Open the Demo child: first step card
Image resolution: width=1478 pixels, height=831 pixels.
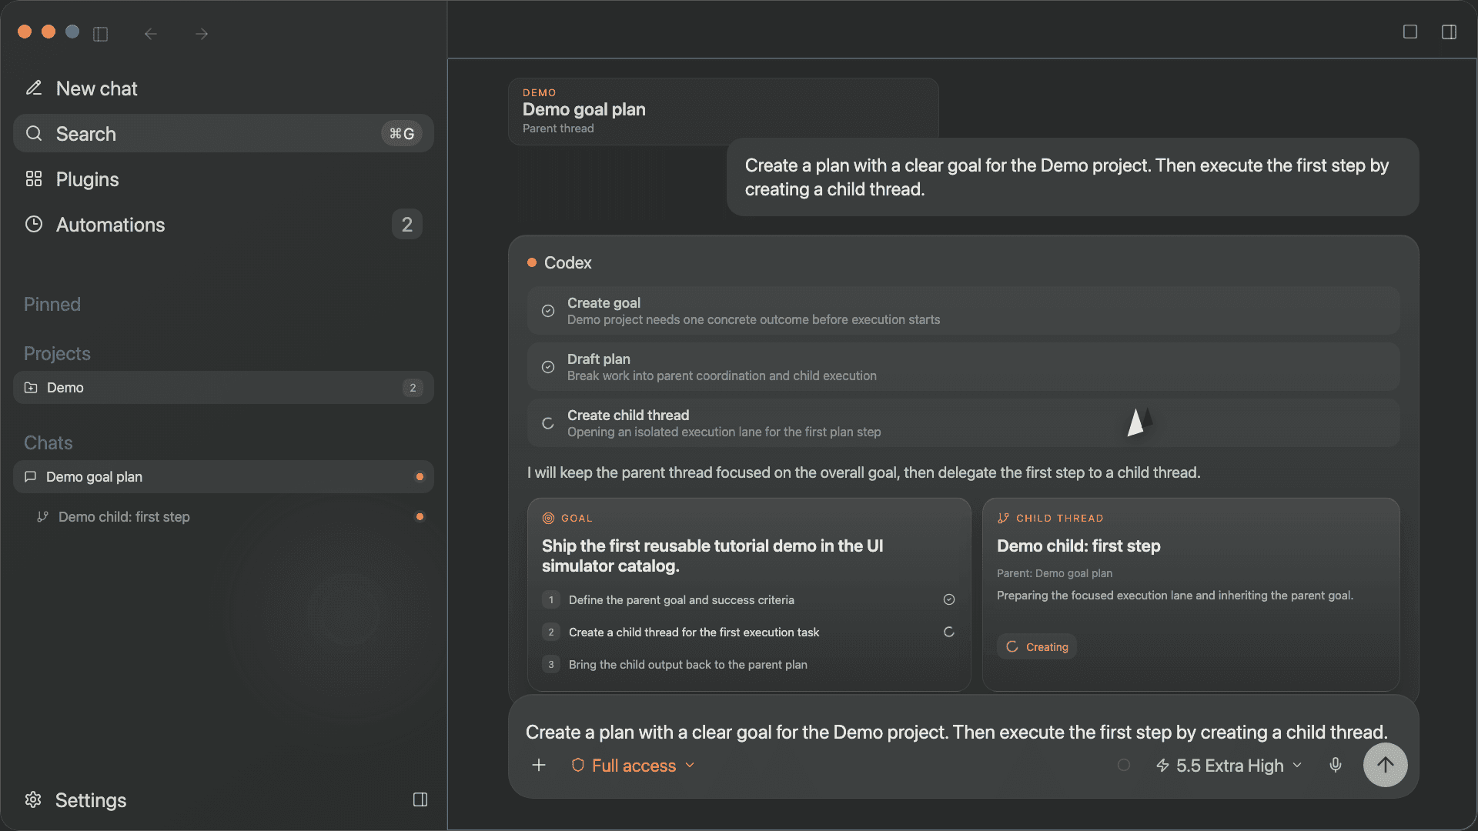[x=1191, y=594]
